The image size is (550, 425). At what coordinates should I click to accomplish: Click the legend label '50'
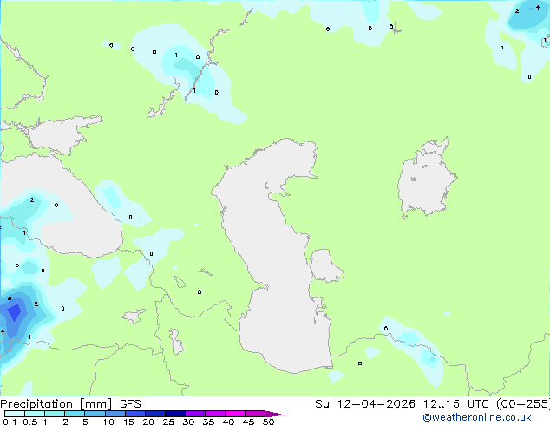pyautogui.click(x=268, y=422)
